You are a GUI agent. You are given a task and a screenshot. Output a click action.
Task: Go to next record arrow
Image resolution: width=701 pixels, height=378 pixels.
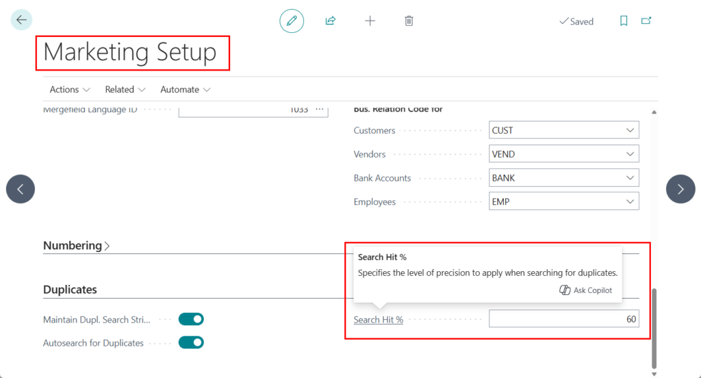tap(680, 189)
